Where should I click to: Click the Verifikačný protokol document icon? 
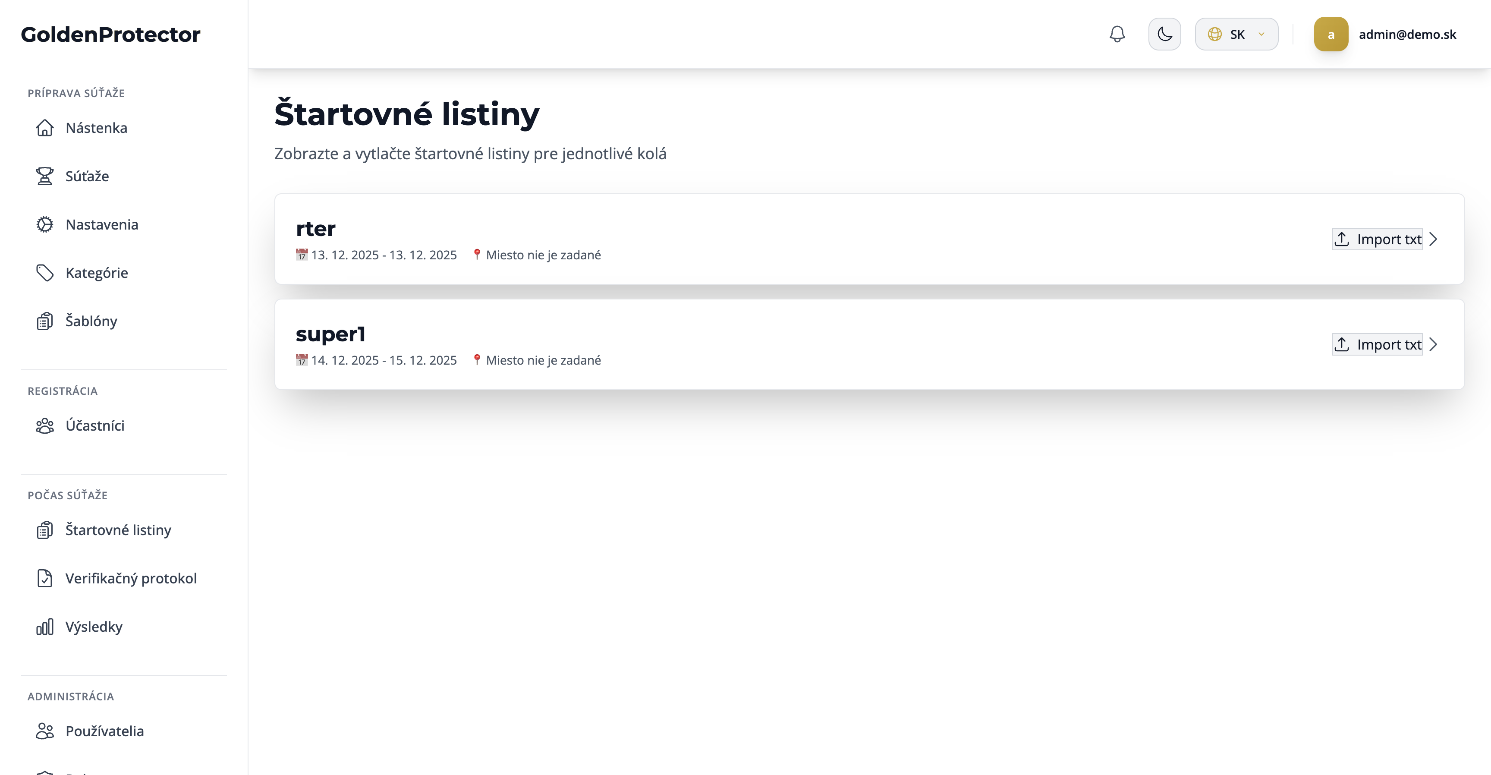[x=44, y=578]
